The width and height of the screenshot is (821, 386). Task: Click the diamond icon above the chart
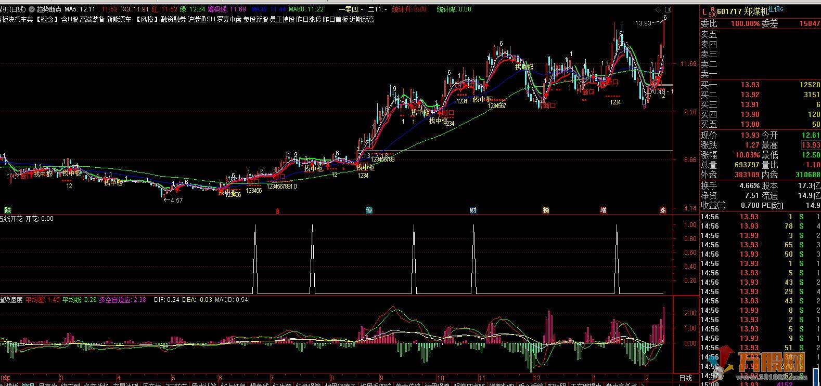659,9
